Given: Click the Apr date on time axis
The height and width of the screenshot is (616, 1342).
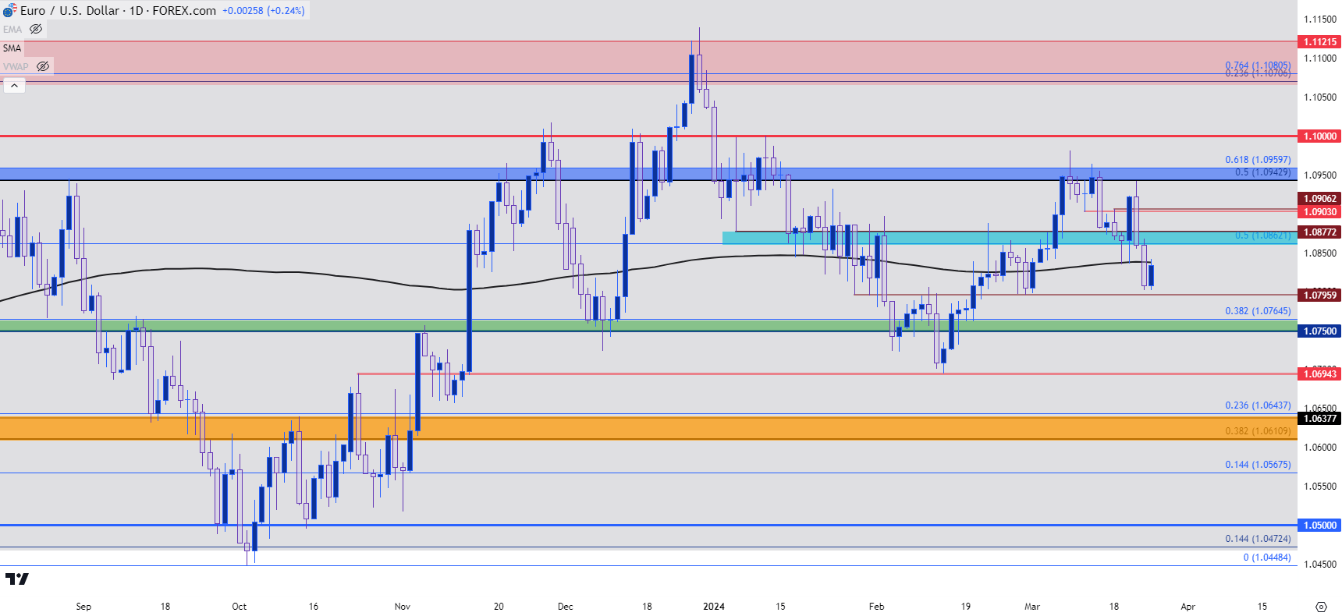Looking at the screenshot, I should 1188,607.
